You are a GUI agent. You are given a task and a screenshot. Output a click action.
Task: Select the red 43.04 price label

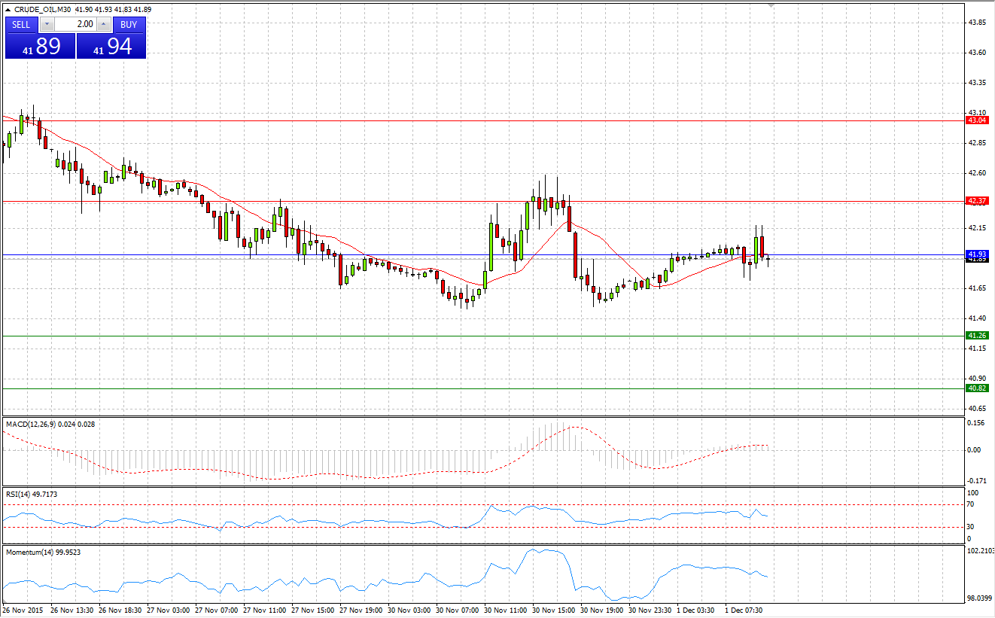point(977,120)
